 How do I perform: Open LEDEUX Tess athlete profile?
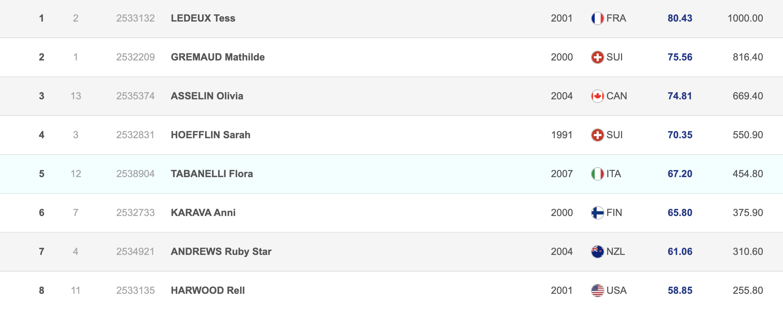203,18
